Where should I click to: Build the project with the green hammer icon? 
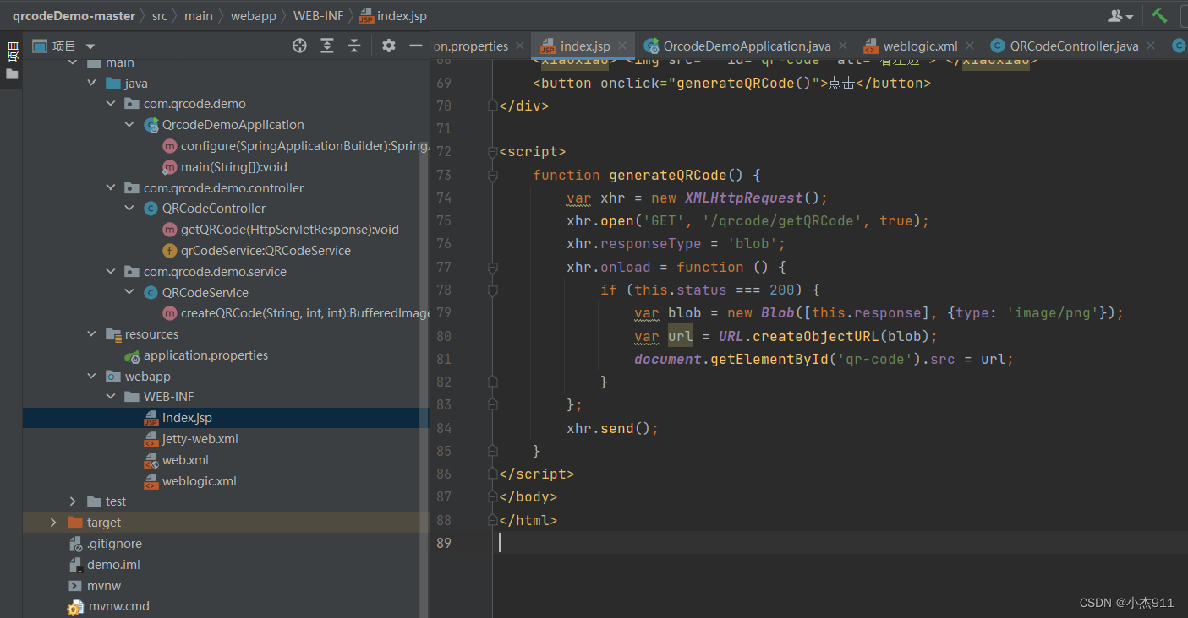[x=1159, y=15]
